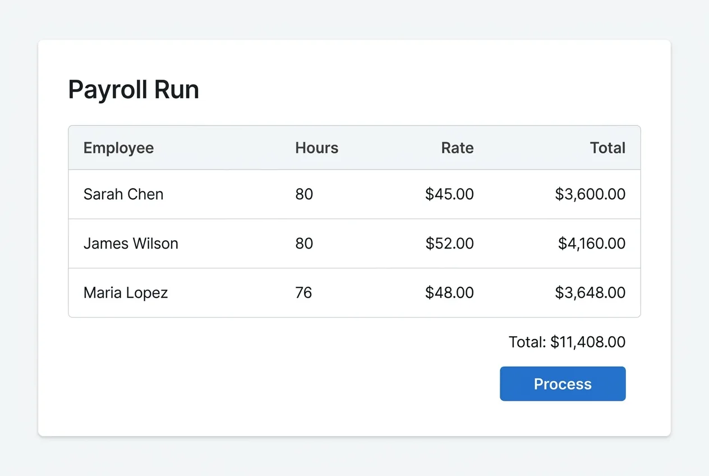Select the Employee column header
Image resolution: width=709 pixels, height=476 pixels.
pyautogui.click(x=118, y=148)
